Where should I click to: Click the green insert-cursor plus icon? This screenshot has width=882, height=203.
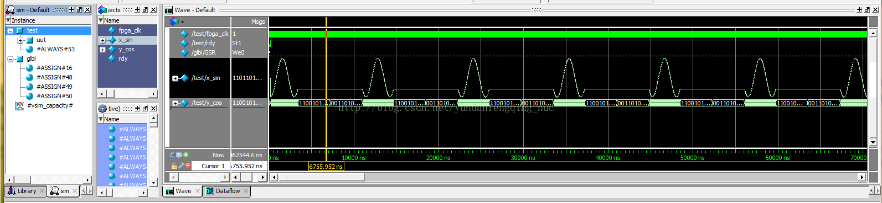coord(186,155)
